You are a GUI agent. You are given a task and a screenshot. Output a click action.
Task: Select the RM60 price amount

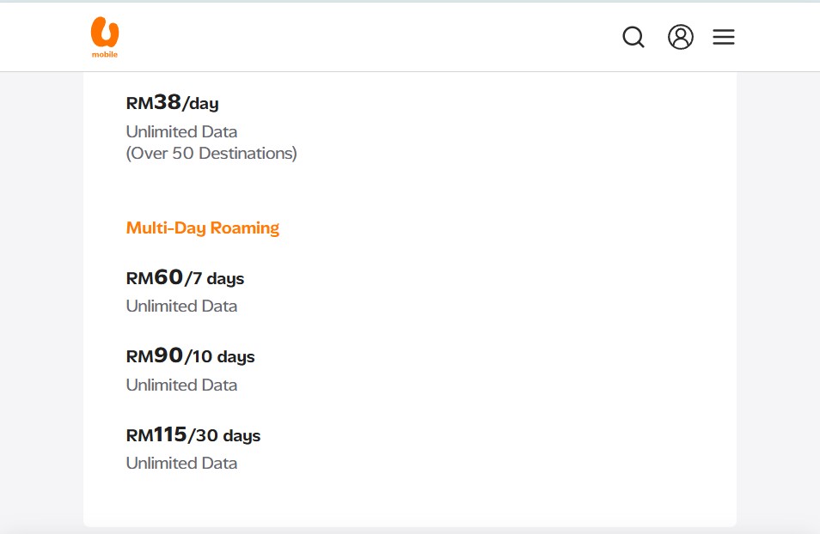(x=155, y=277)
